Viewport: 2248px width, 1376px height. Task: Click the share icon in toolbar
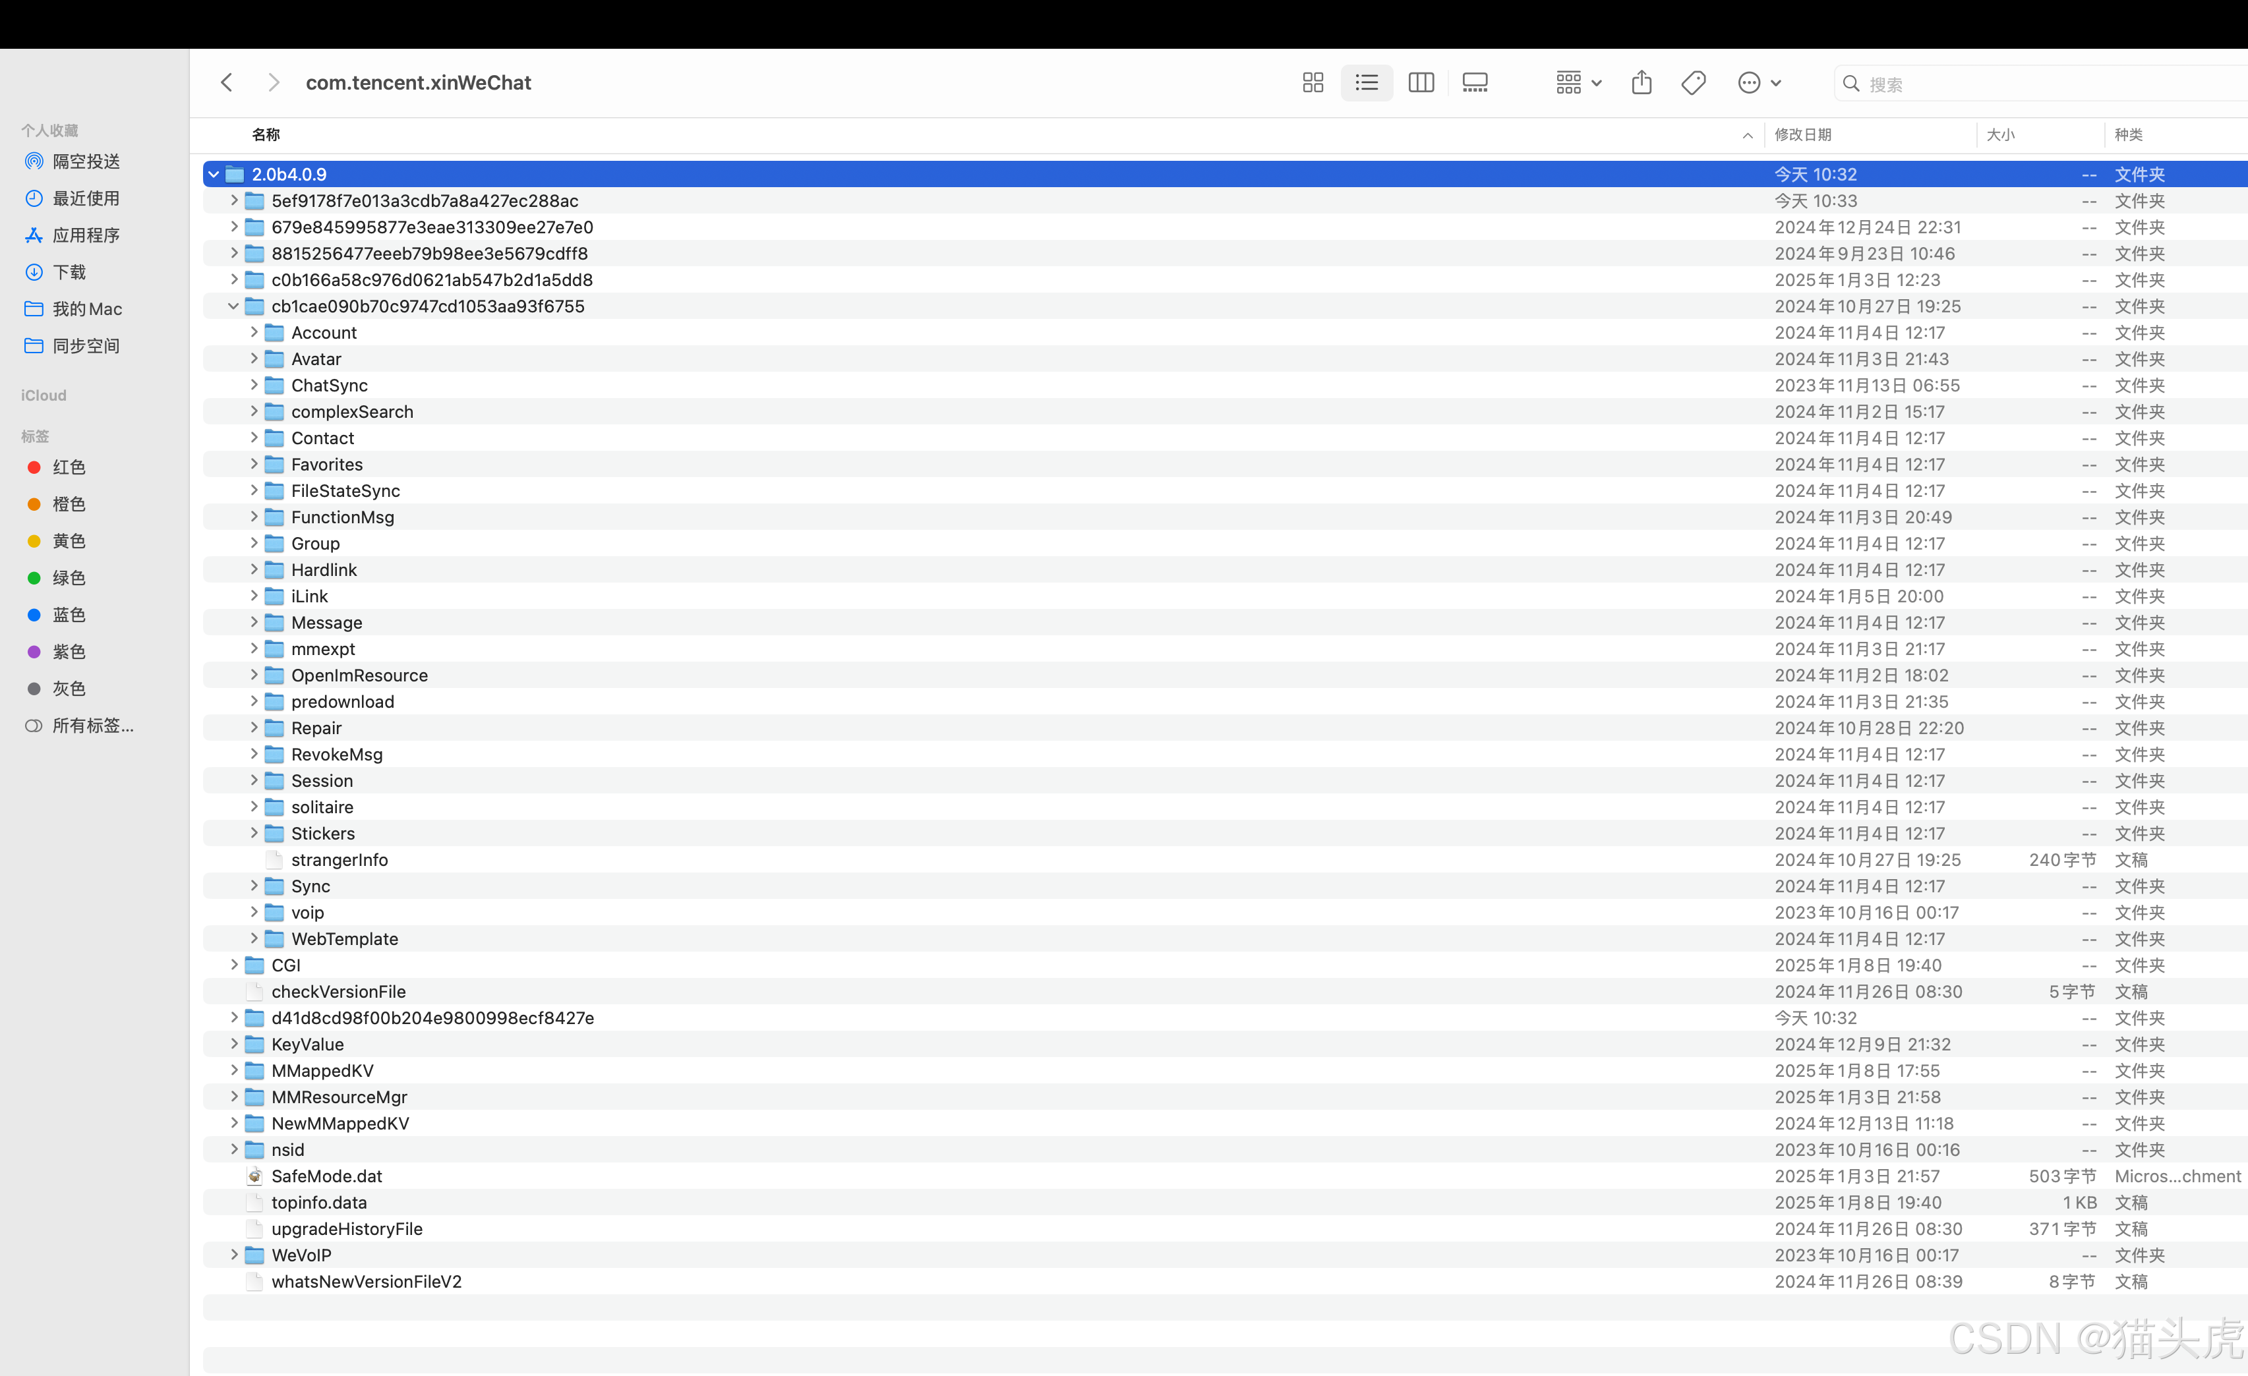[1642, 83]
